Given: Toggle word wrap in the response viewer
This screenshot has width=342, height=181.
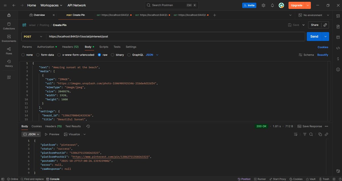Looking at the screenshot, I should click(296, 134).
